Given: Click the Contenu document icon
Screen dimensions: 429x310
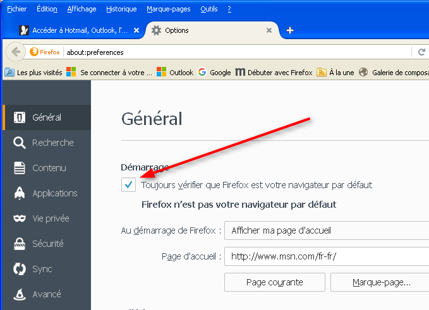Looking at the screenshot, I should 20,168.
